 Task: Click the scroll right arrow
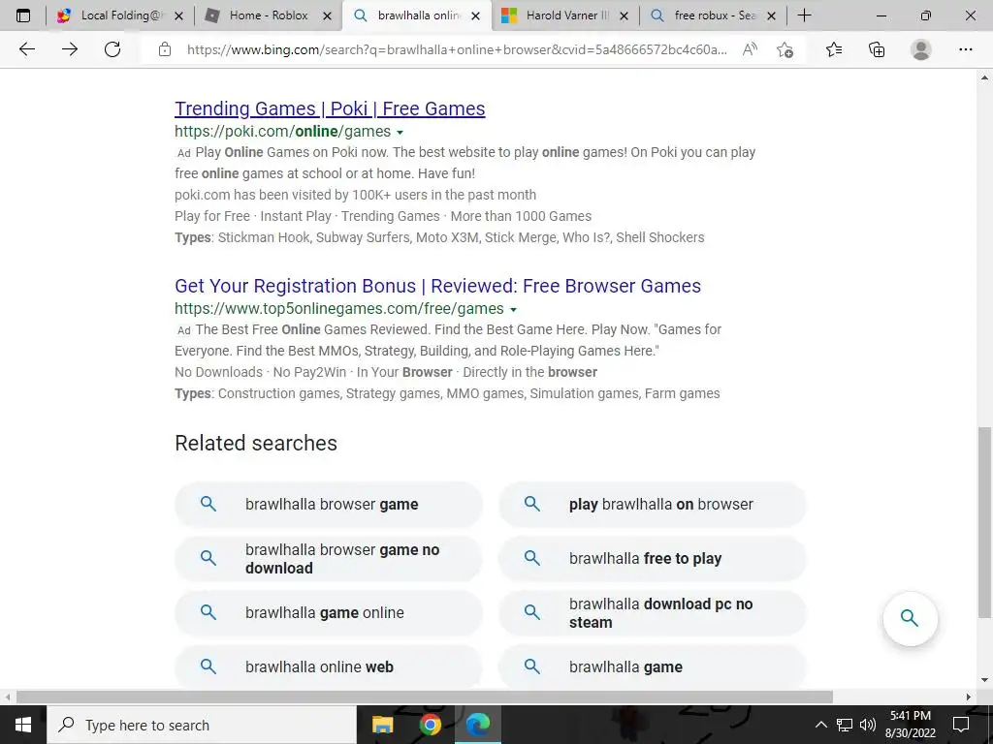[x=969, y=697]
